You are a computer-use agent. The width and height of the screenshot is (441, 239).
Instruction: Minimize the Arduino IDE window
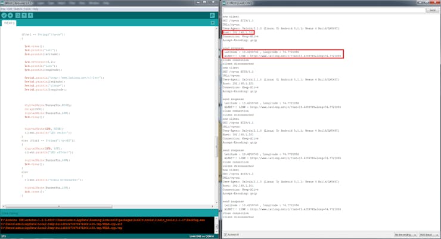click(x=198, y=2)
